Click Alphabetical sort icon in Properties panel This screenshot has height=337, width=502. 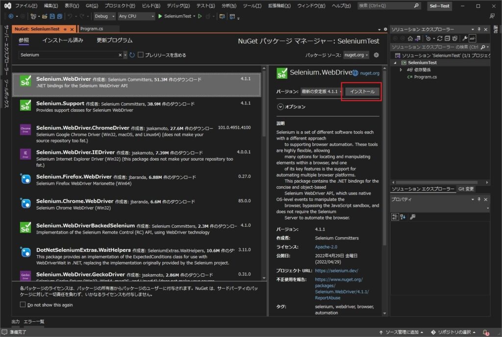tap(403, 217)
